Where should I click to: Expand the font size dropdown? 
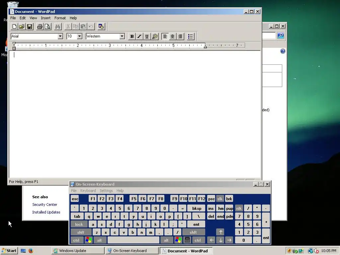(x=80, y=36)
